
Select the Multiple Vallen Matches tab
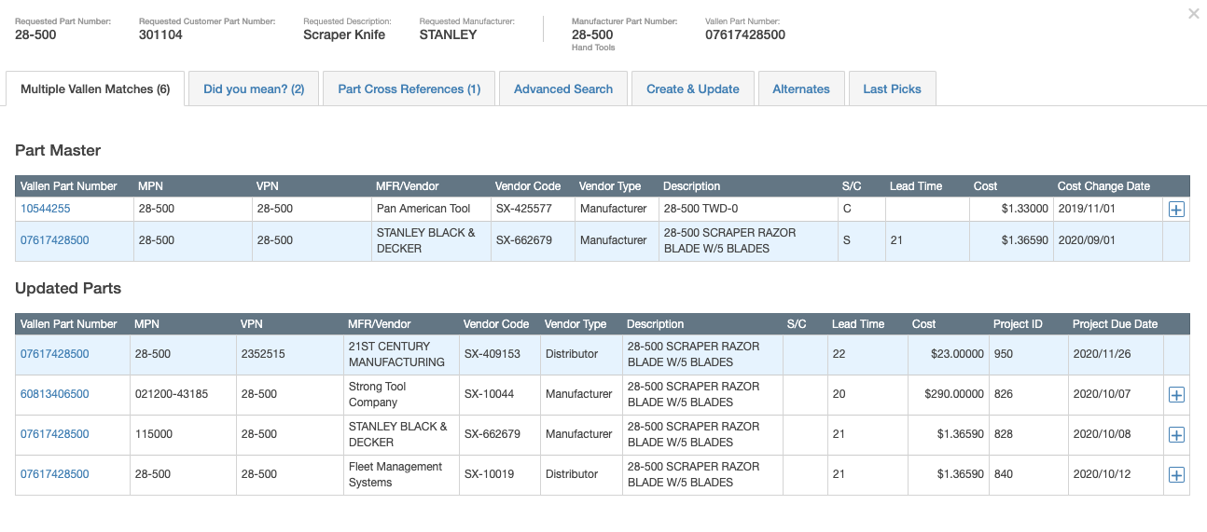pos(95,89)
